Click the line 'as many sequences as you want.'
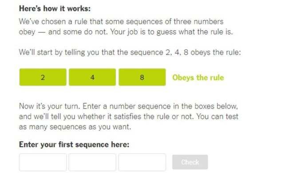 click(75, 127)
